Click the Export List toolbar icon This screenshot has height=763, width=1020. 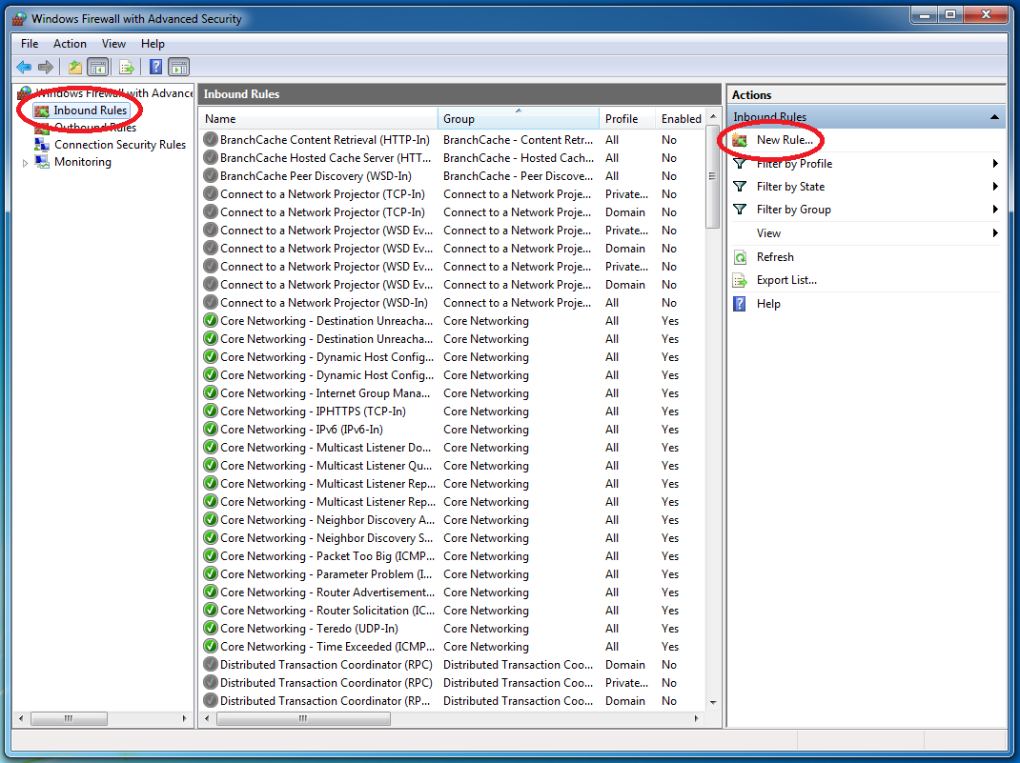[127, 67]
